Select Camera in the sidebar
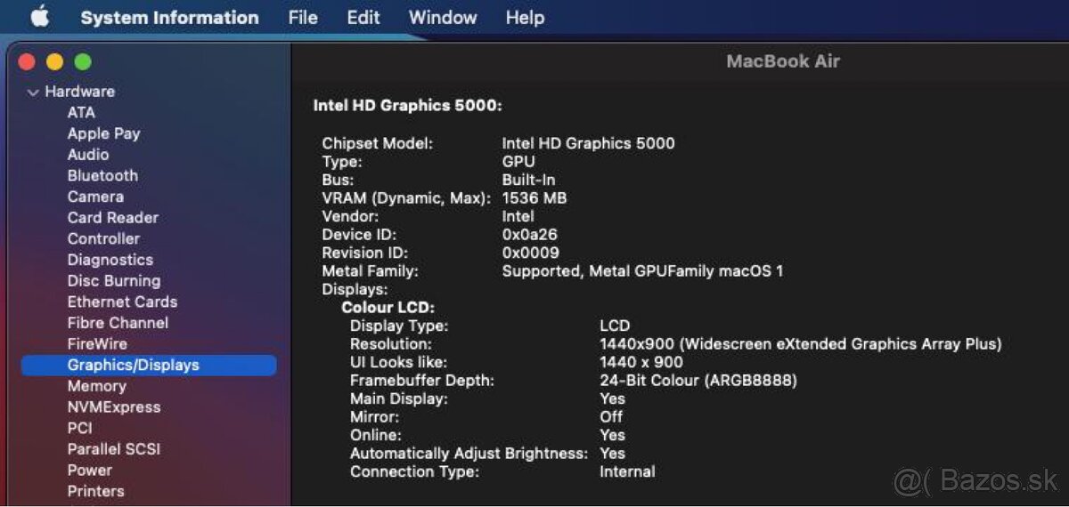 pos(95,197)
